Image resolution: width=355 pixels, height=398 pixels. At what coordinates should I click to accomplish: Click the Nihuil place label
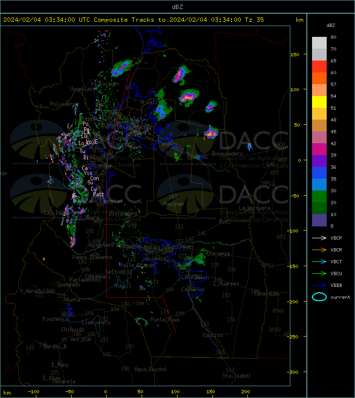pyautogui.click(x=123, y=286)
